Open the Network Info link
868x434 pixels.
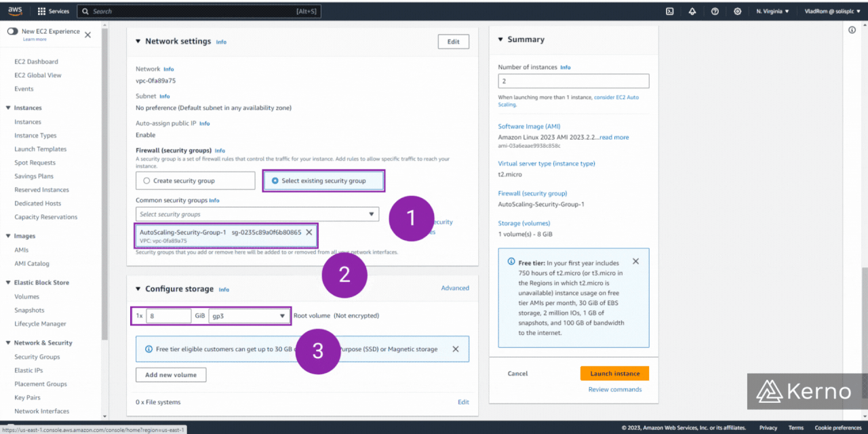click(x=168, y=69)
